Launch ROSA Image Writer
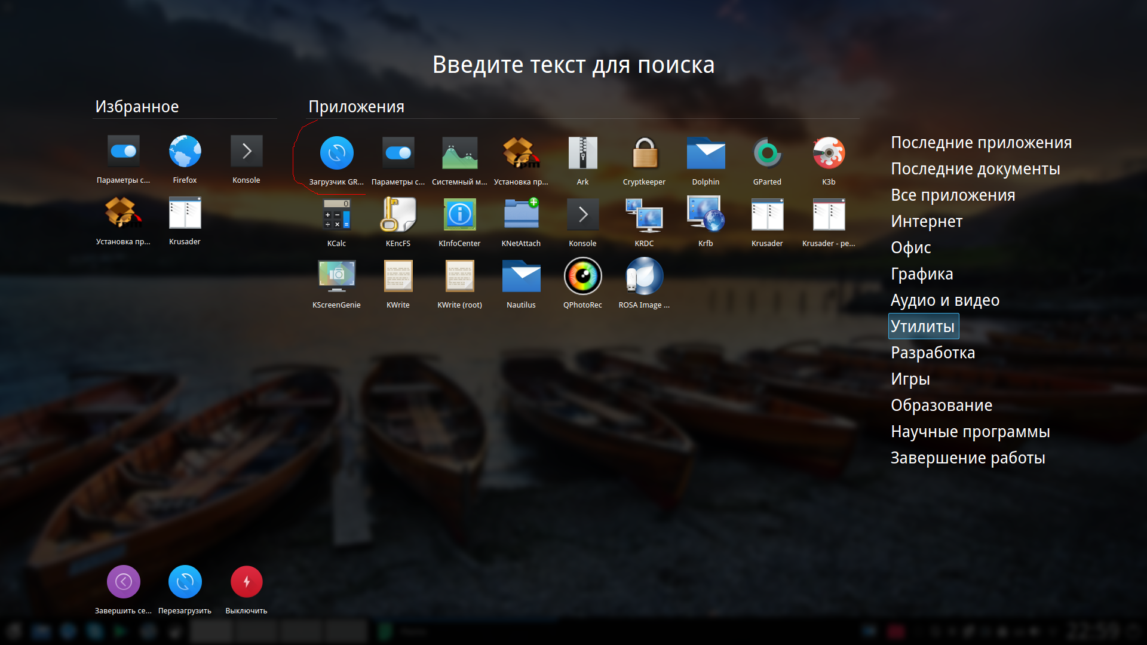Screen dimensions: 1147x645 (x=644, y=277)
